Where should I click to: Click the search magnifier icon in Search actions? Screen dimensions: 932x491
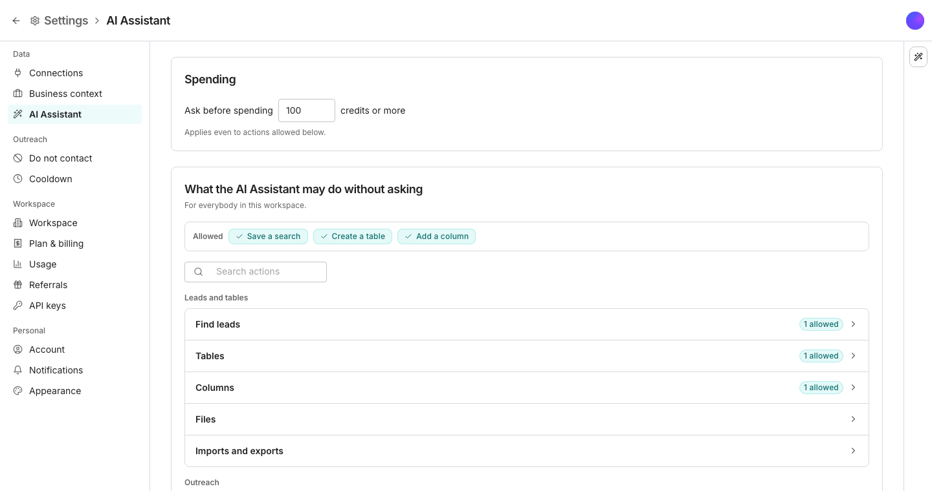[199, 272]
